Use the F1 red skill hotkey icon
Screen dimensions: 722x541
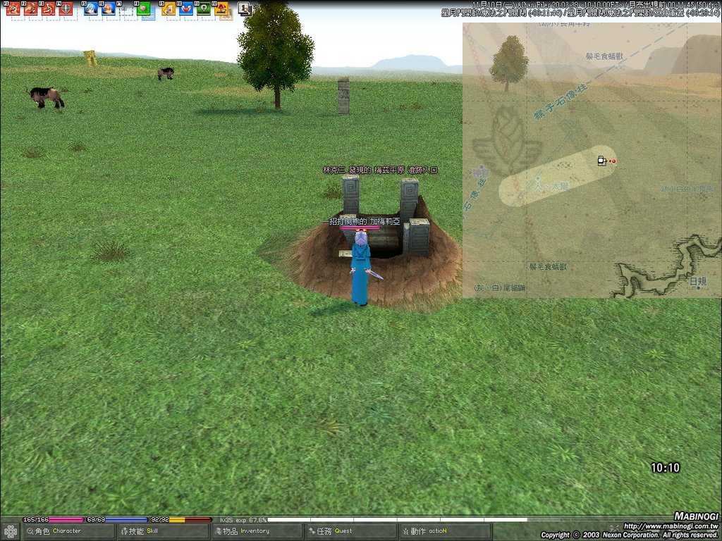13,8
